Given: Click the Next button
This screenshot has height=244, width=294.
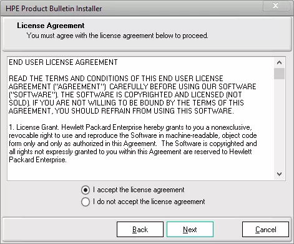Looking at the screenshot, I should point(190,229).
